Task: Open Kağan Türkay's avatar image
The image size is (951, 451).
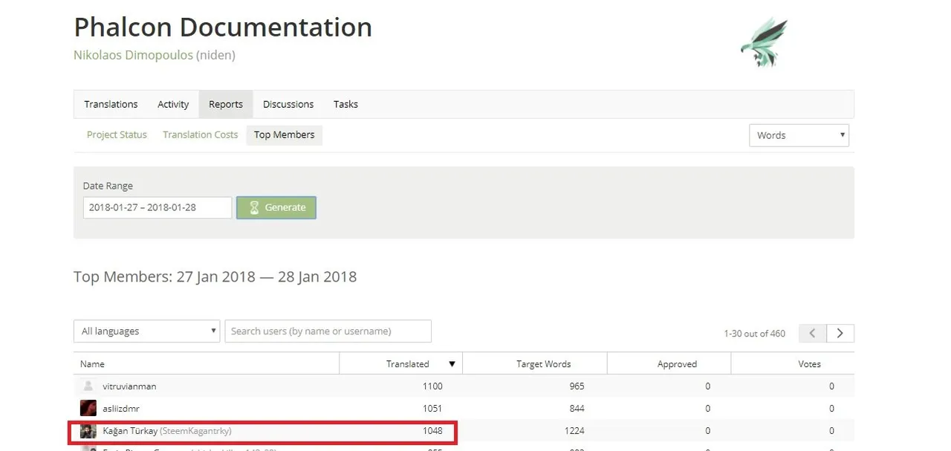Action: click(88, 430)
